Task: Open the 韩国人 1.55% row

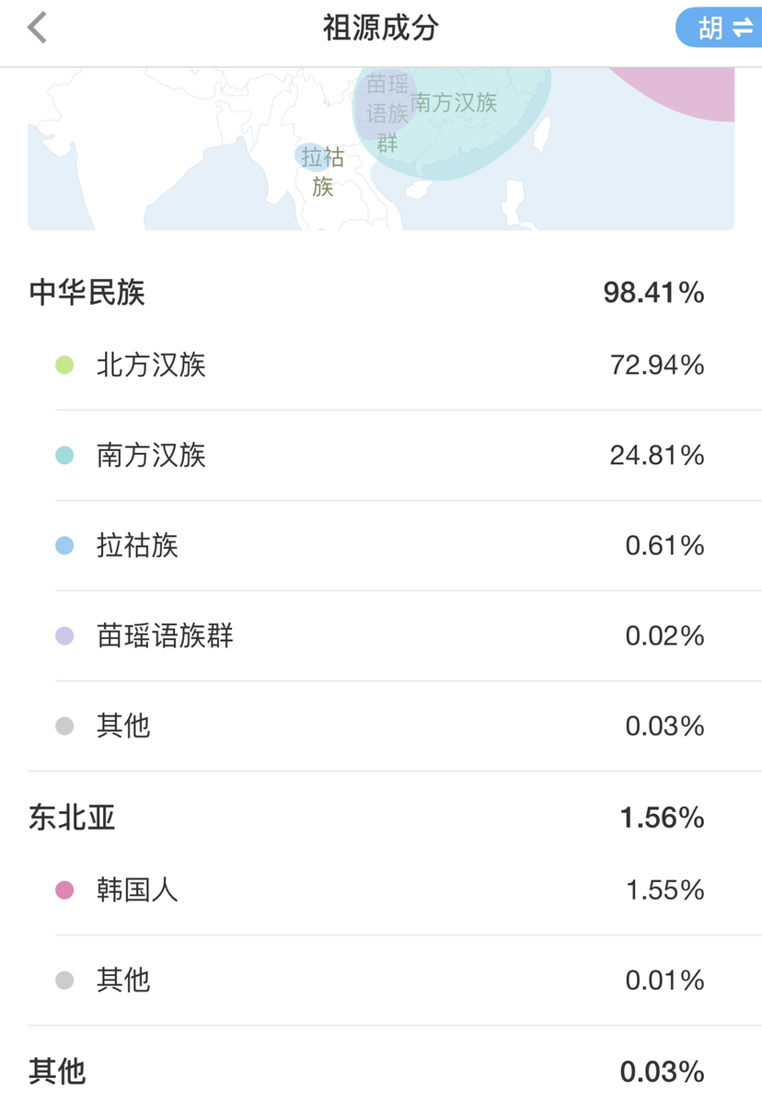Action: 409,890
